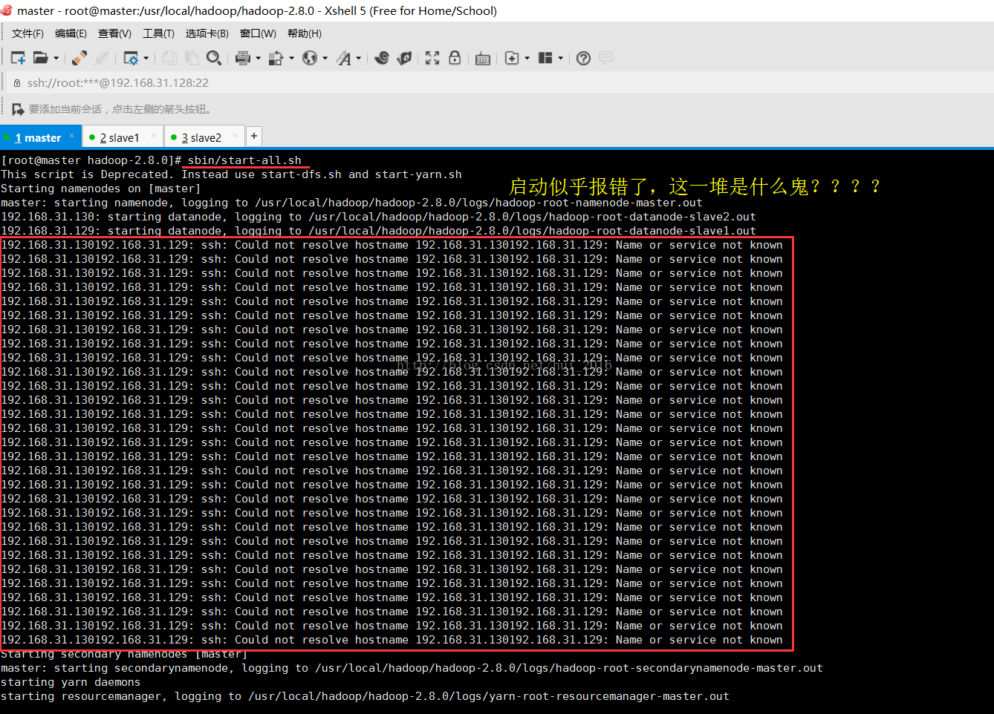Click the Find magnifier icon
Image resolution: width=994 pixels, height=714 pixels.
point(214,58)
